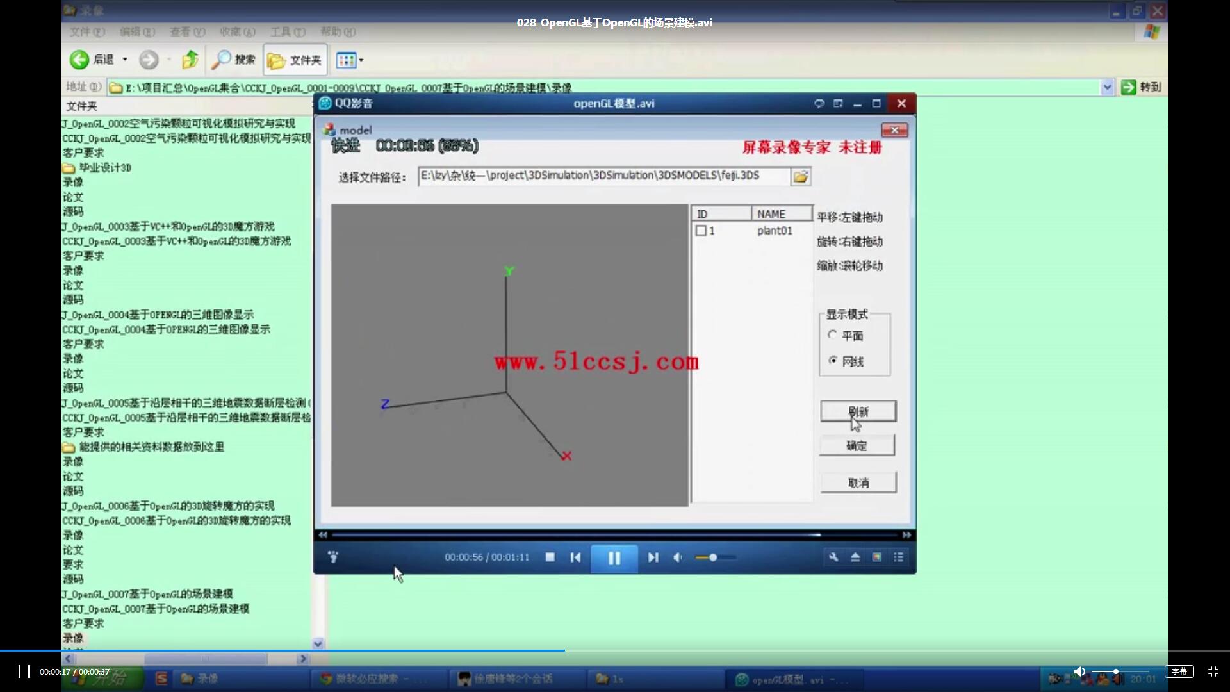Image resolution: width=1230 pixels, height=692 pixels.
Task: Toggle the 字幕 subtitle button
Action: [1179, 671]
